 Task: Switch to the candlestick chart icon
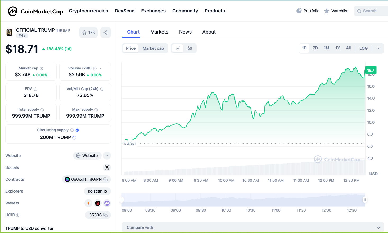pos(190,48)
